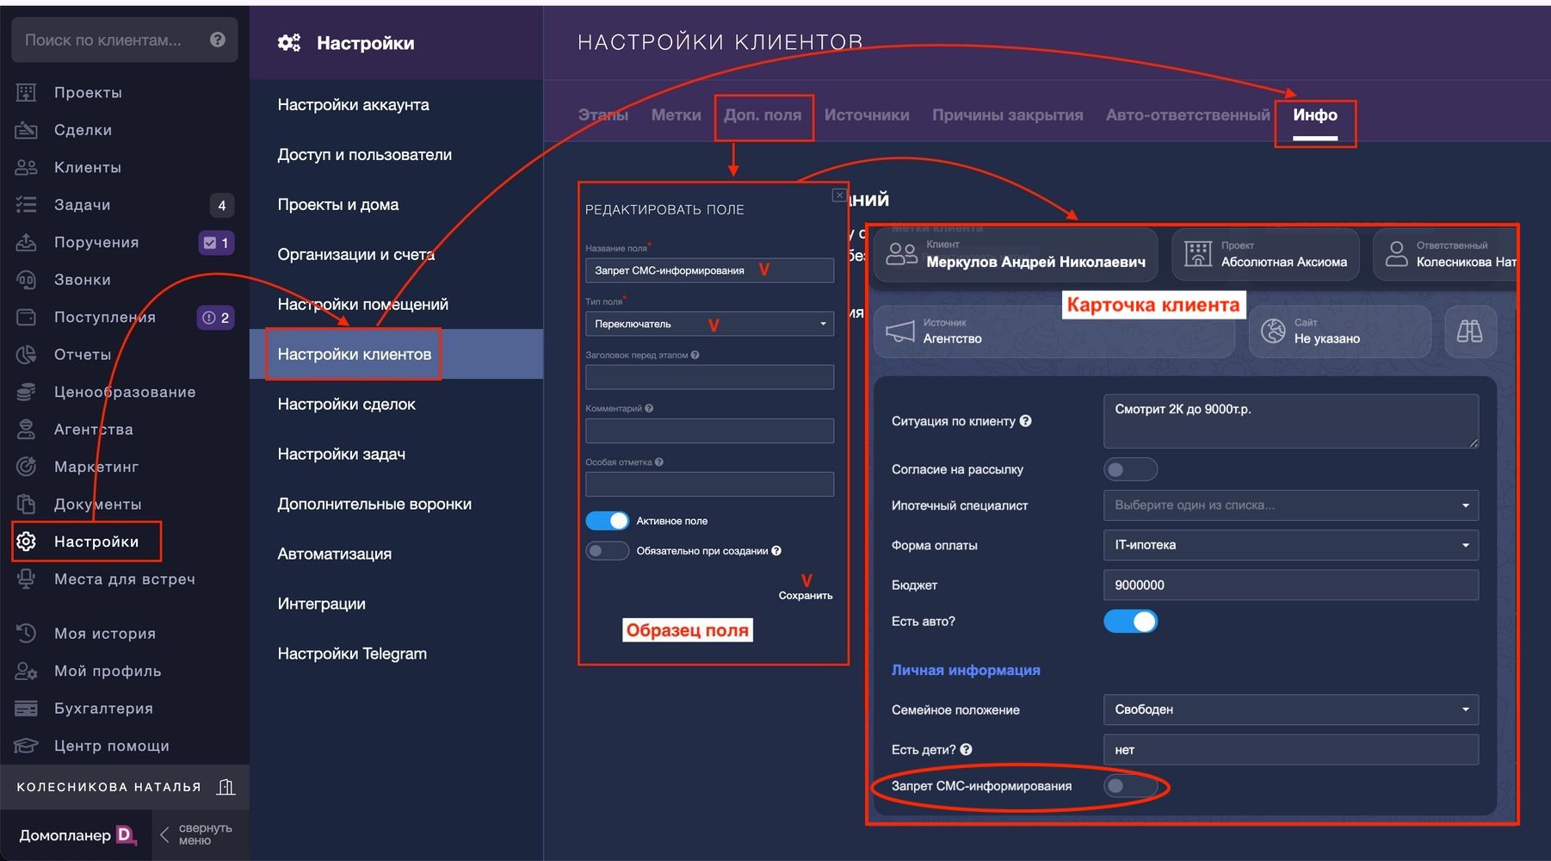Open the Deals (Сделки) sidebar icon
The width and height of the screenshot is (1551, 861).
(x=27, y=130)
